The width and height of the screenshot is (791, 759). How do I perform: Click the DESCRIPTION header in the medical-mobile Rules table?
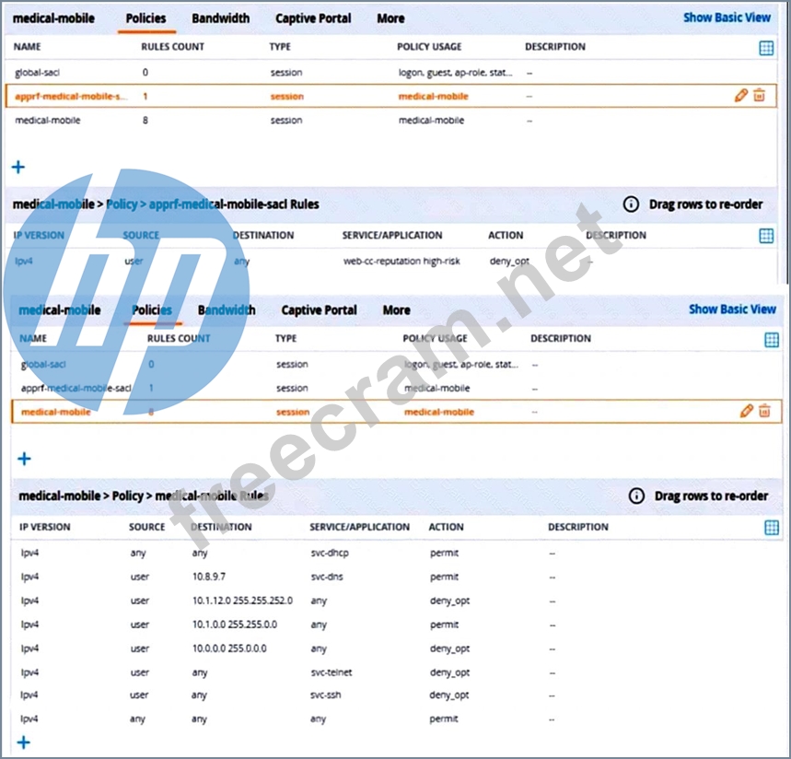click(x=578, y=528)
